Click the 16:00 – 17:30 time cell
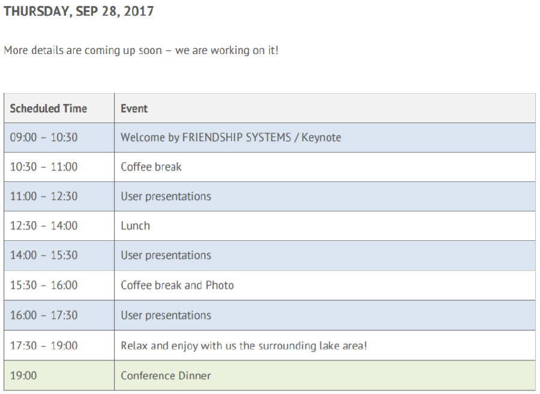Image resolution: width=540 pixels, height=394 pixels. pyautogui.click(x=44, y=315)
